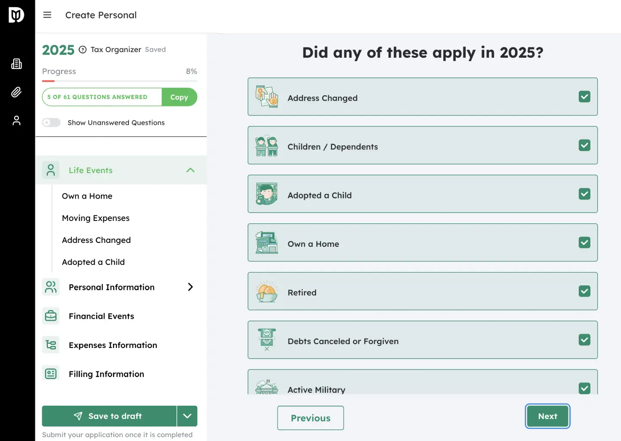The height and width of the screenshot is (441, 621).
Task: Click the Next button
Action: (x=547, y=416)
